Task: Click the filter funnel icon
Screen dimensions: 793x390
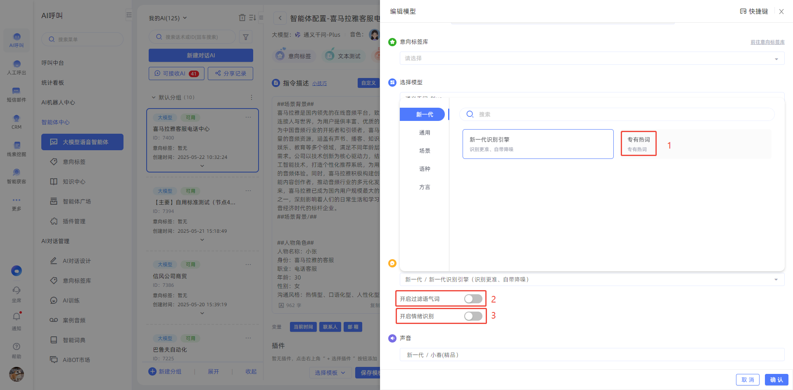Action: pyautogui.click(x=246, y=37)
